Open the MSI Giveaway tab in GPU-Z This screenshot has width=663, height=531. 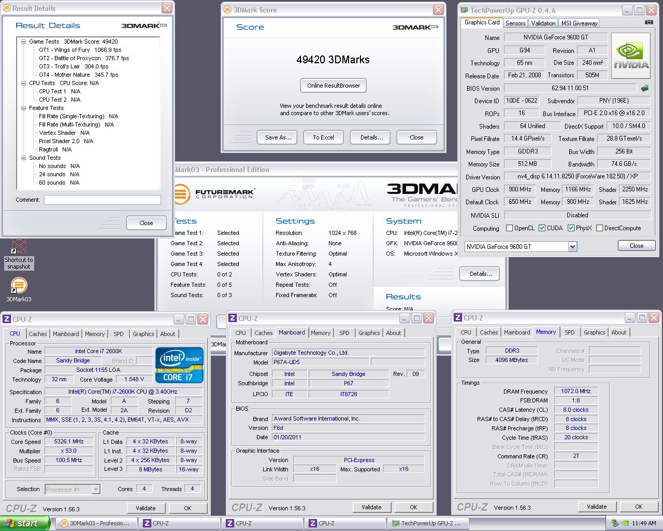pyautogui.click(x=579, y=23)
